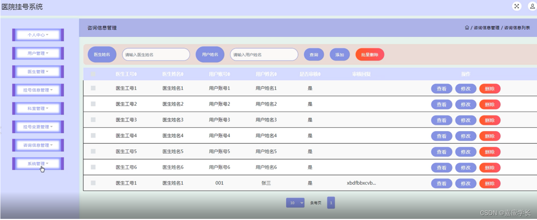Click the fullscreen toggle icon in header
Screen dimensions: 537x220
[x=517, y=6]
